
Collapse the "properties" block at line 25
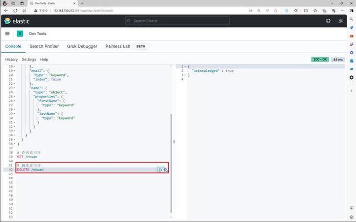pyautogui.click(x=14, y=96)
